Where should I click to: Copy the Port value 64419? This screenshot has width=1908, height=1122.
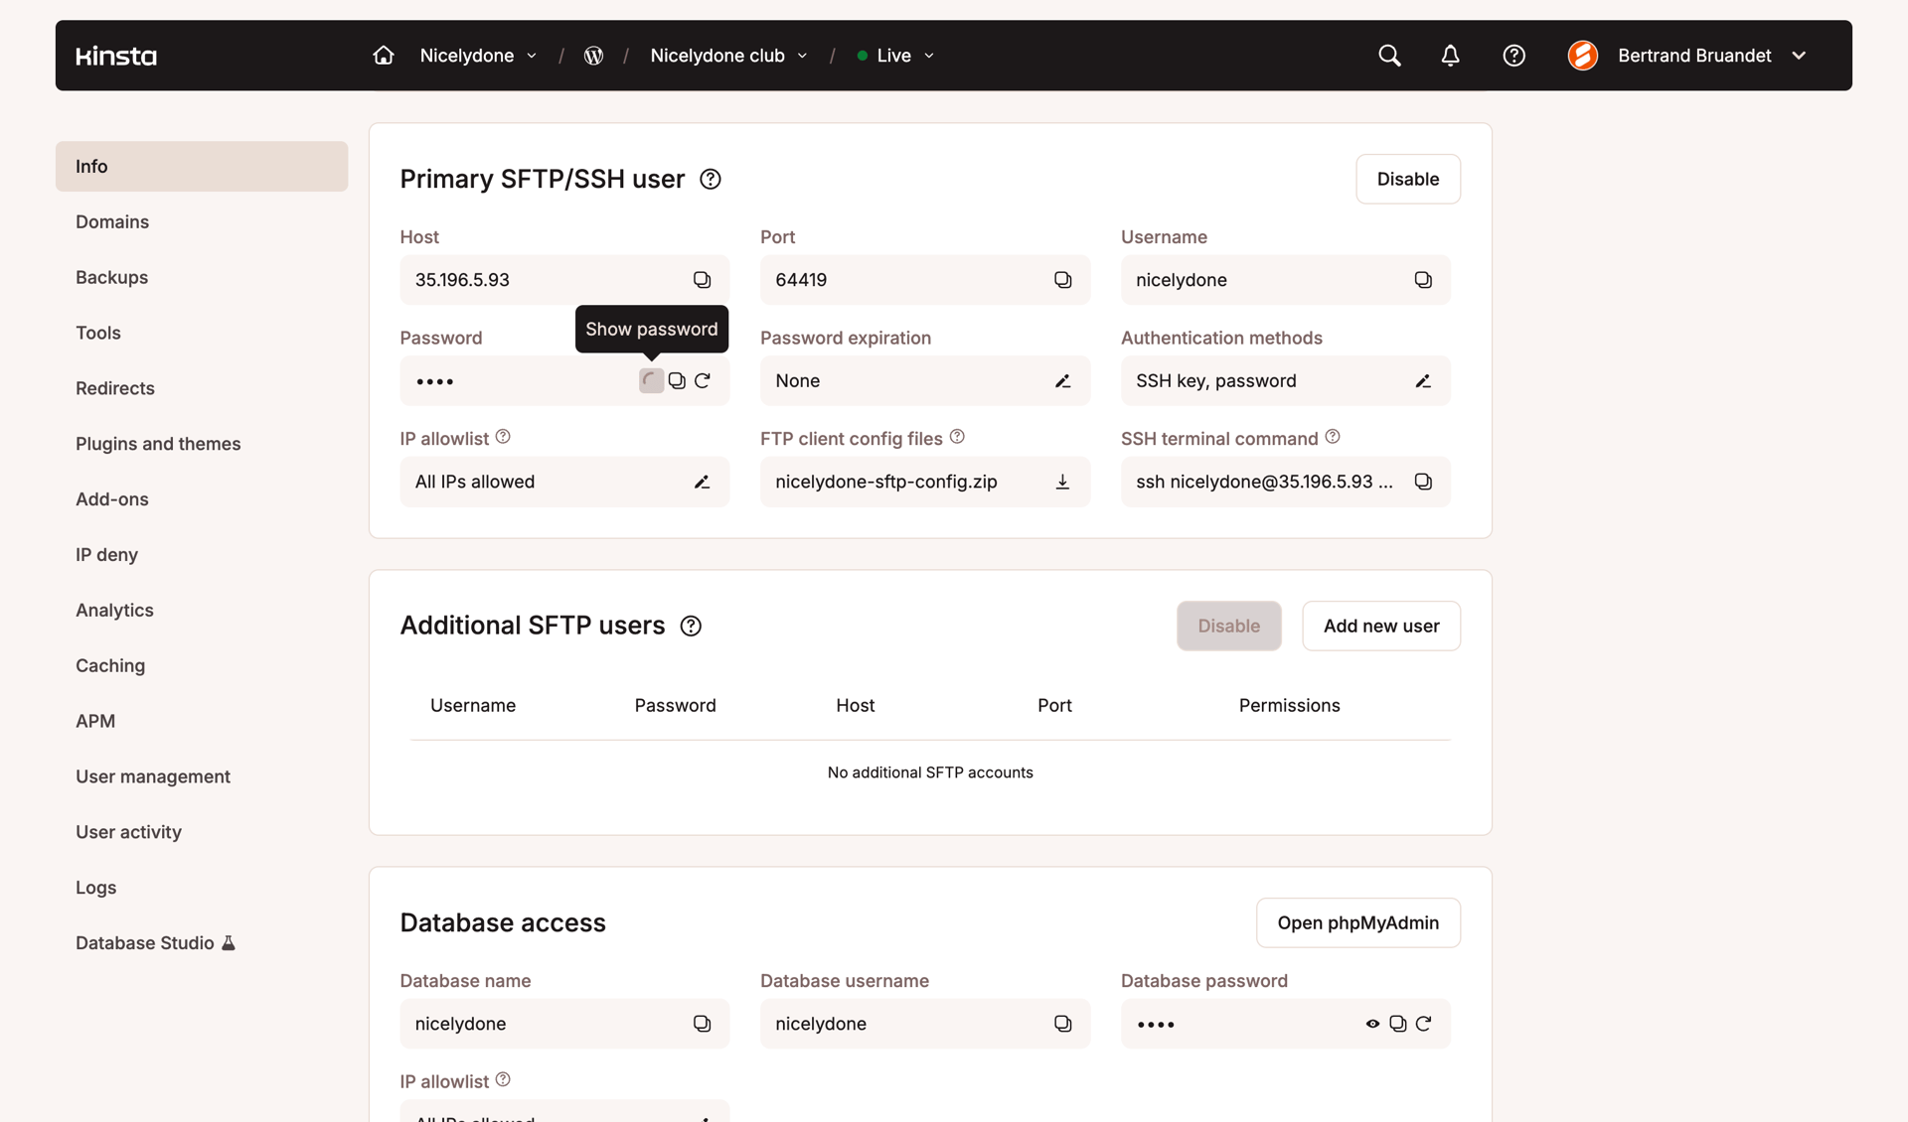1062,279
